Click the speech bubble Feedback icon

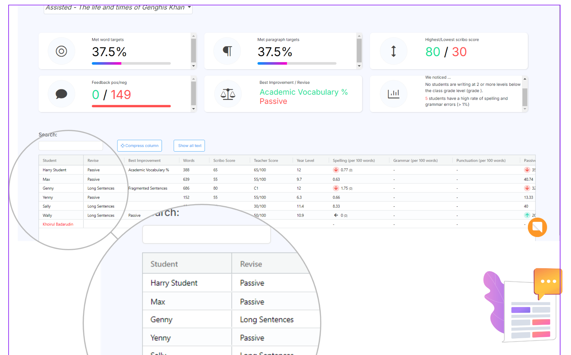tap(62, 94)
